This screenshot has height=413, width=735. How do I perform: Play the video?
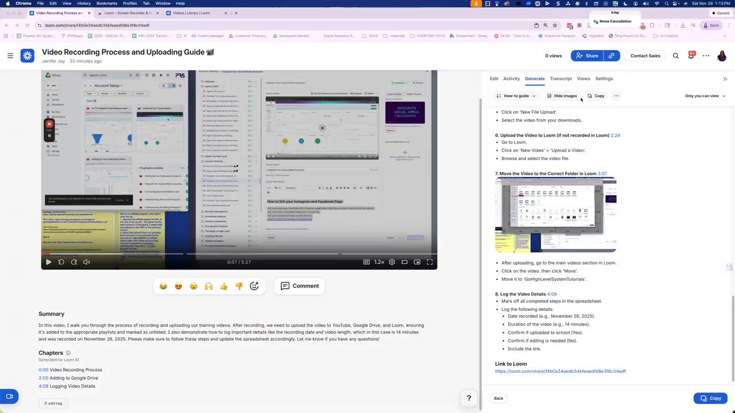(x=48, y=262)
